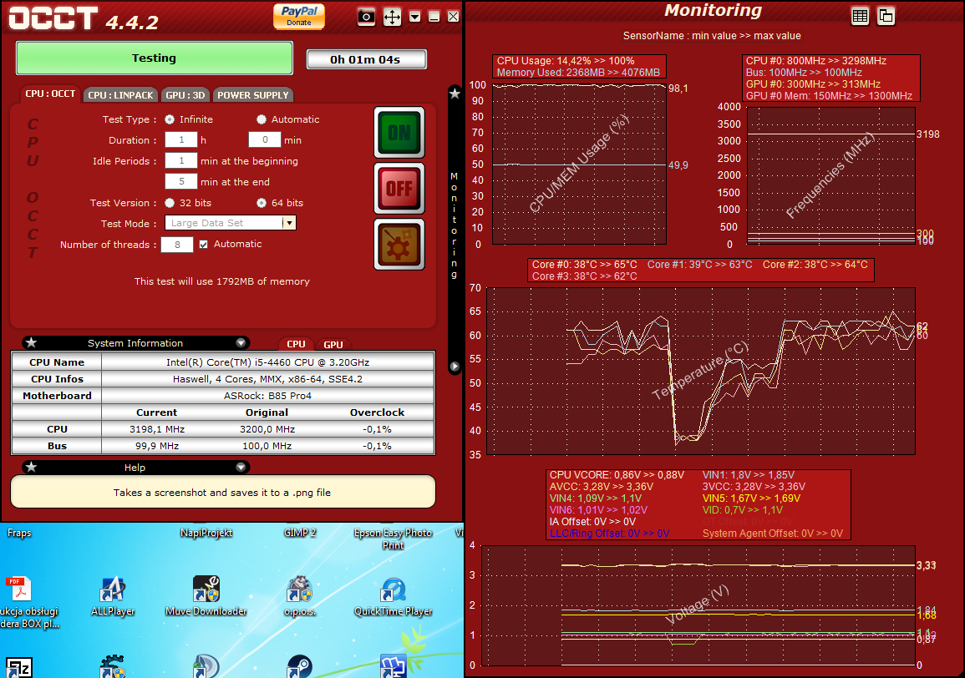Click the idle minutes at end field
Image resolution: width=965 pixels, height=678 pixels.
[181, 182]
